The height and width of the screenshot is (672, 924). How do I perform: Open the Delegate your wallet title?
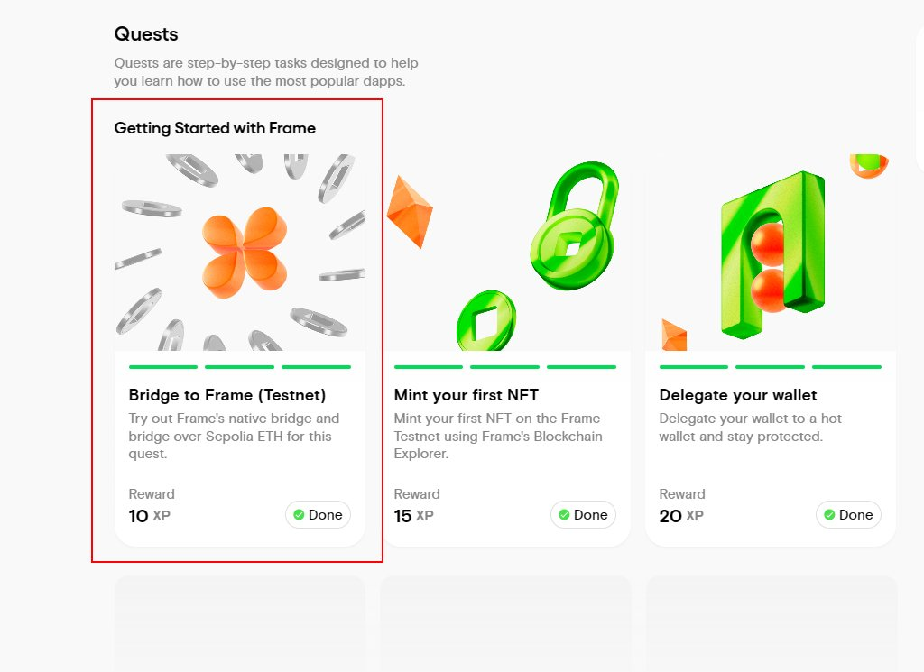tap(738, 395)
